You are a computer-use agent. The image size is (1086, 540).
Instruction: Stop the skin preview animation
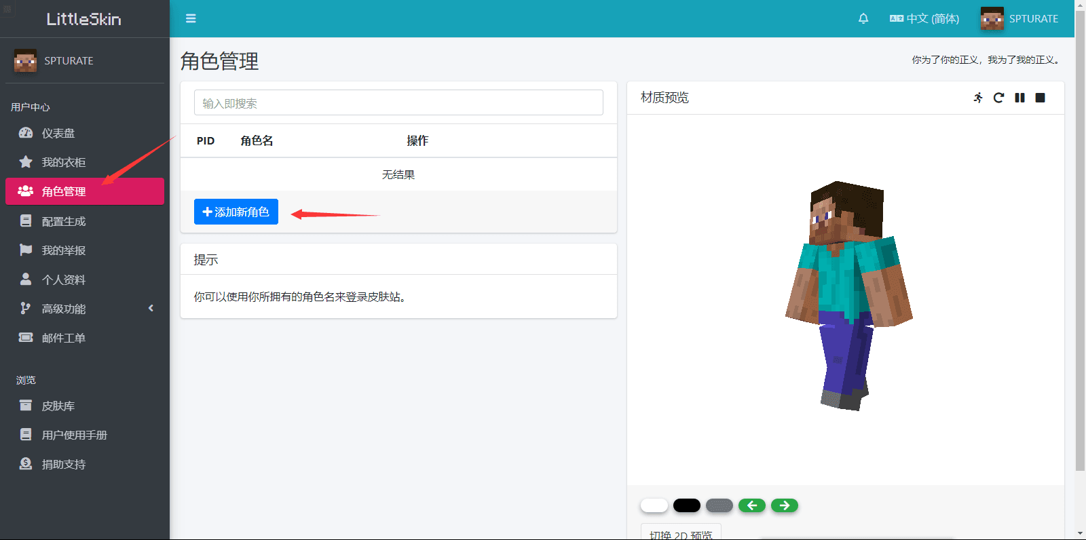[1040, 98]
